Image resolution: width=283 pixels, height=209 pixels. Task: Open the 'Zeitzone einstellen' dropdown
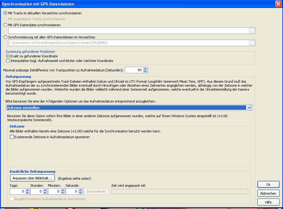click(x=249, y=107)
